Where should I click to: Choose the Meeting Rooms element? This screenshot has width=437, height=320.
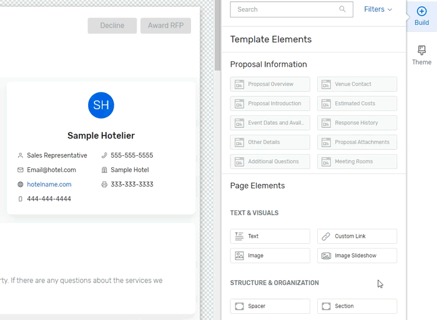pos(356,162)
